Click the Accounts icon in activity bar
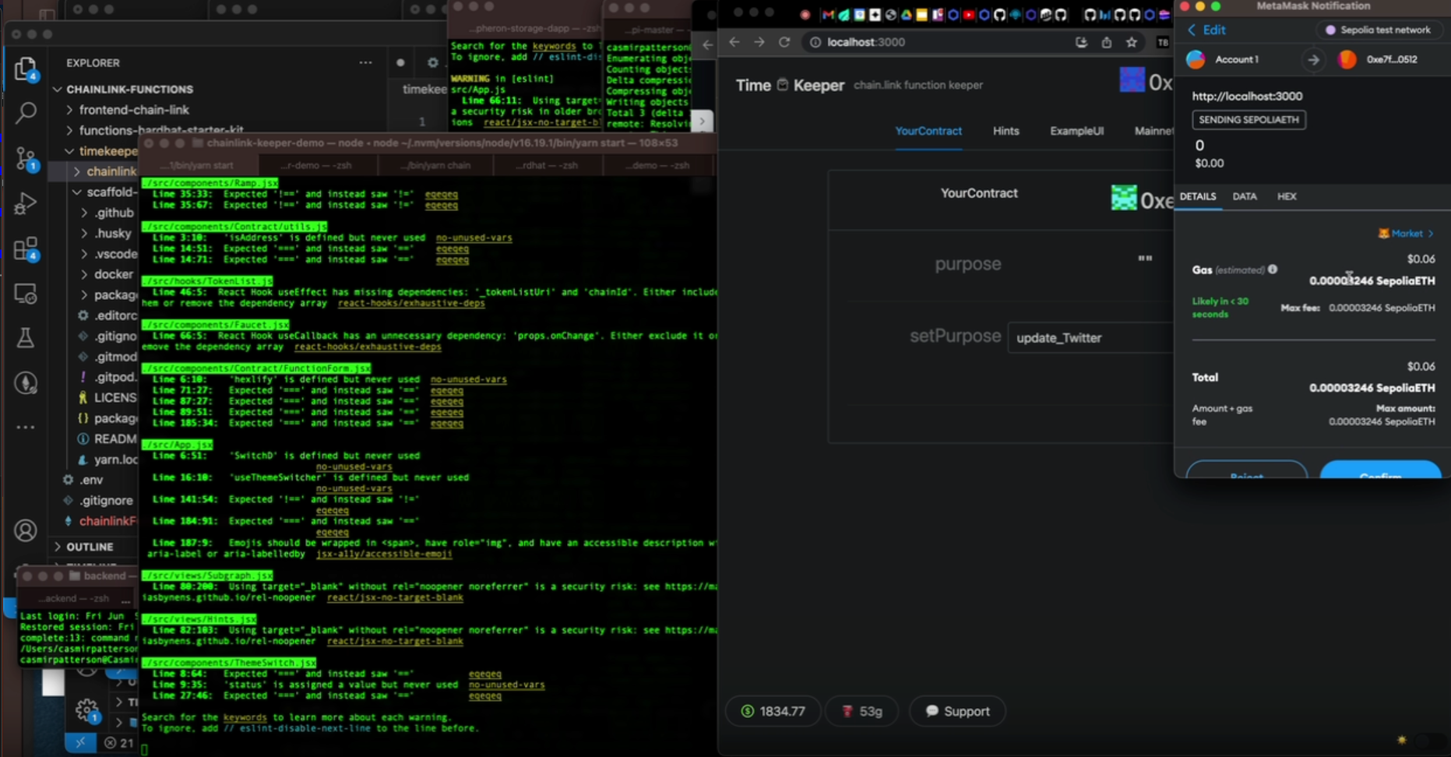Screen dimensions: 1451x757 click(x=26, y=530)
